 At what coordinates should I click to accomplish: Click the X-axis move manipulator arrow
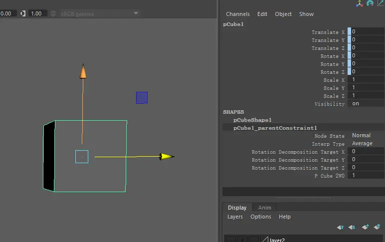point(167,157)
